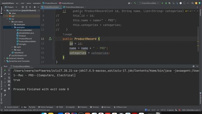Open the Version Control tool window
Screen dimensions: 202x114
[x=11, y=107]
